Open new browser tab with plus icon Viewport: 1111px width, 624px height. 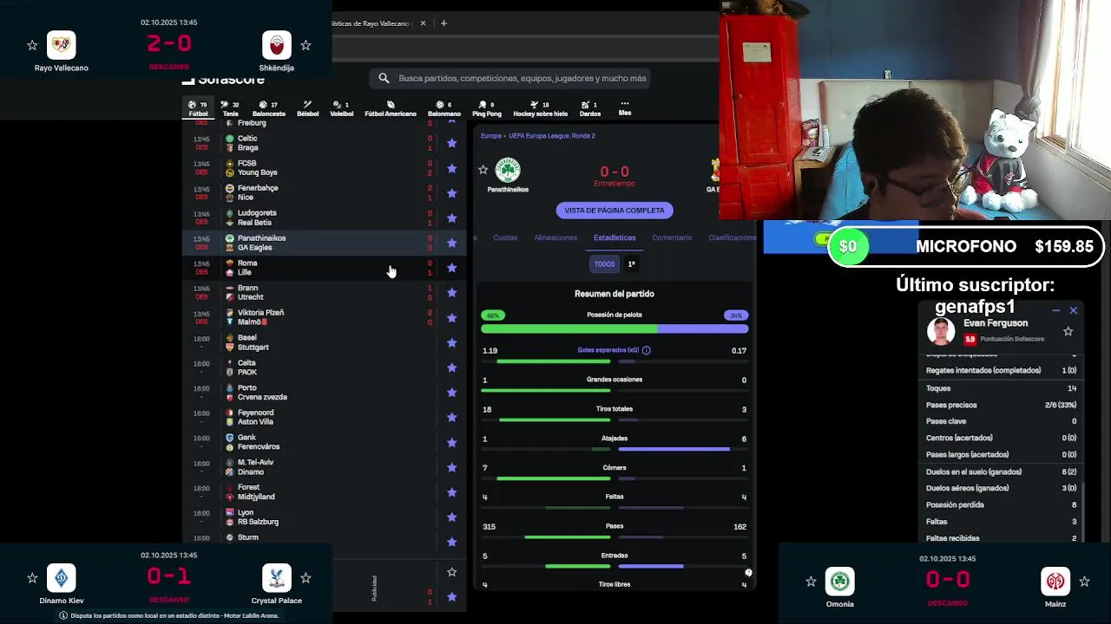pyautogui.click(x=444, y=23)
